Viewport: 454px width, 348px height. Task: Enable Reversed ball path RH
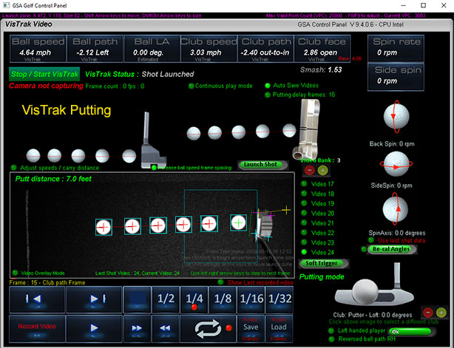click(x=331, y=339)
